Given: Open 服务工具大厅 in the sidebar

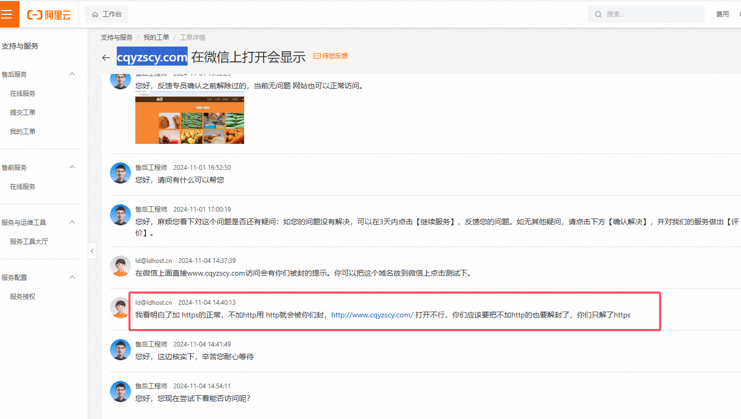Looking at the screenshot, I should click(29, 242).
